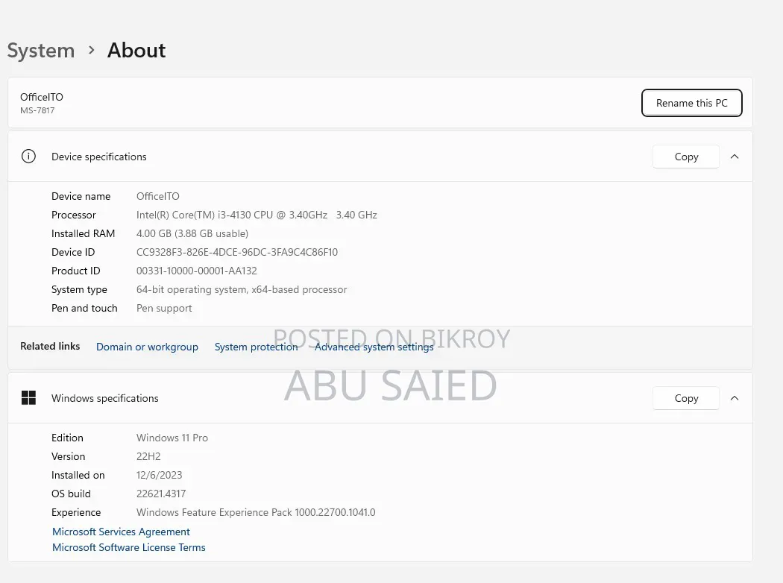783x583 pixels.
Task: Click the Product ID label
Action: [75, 271]
